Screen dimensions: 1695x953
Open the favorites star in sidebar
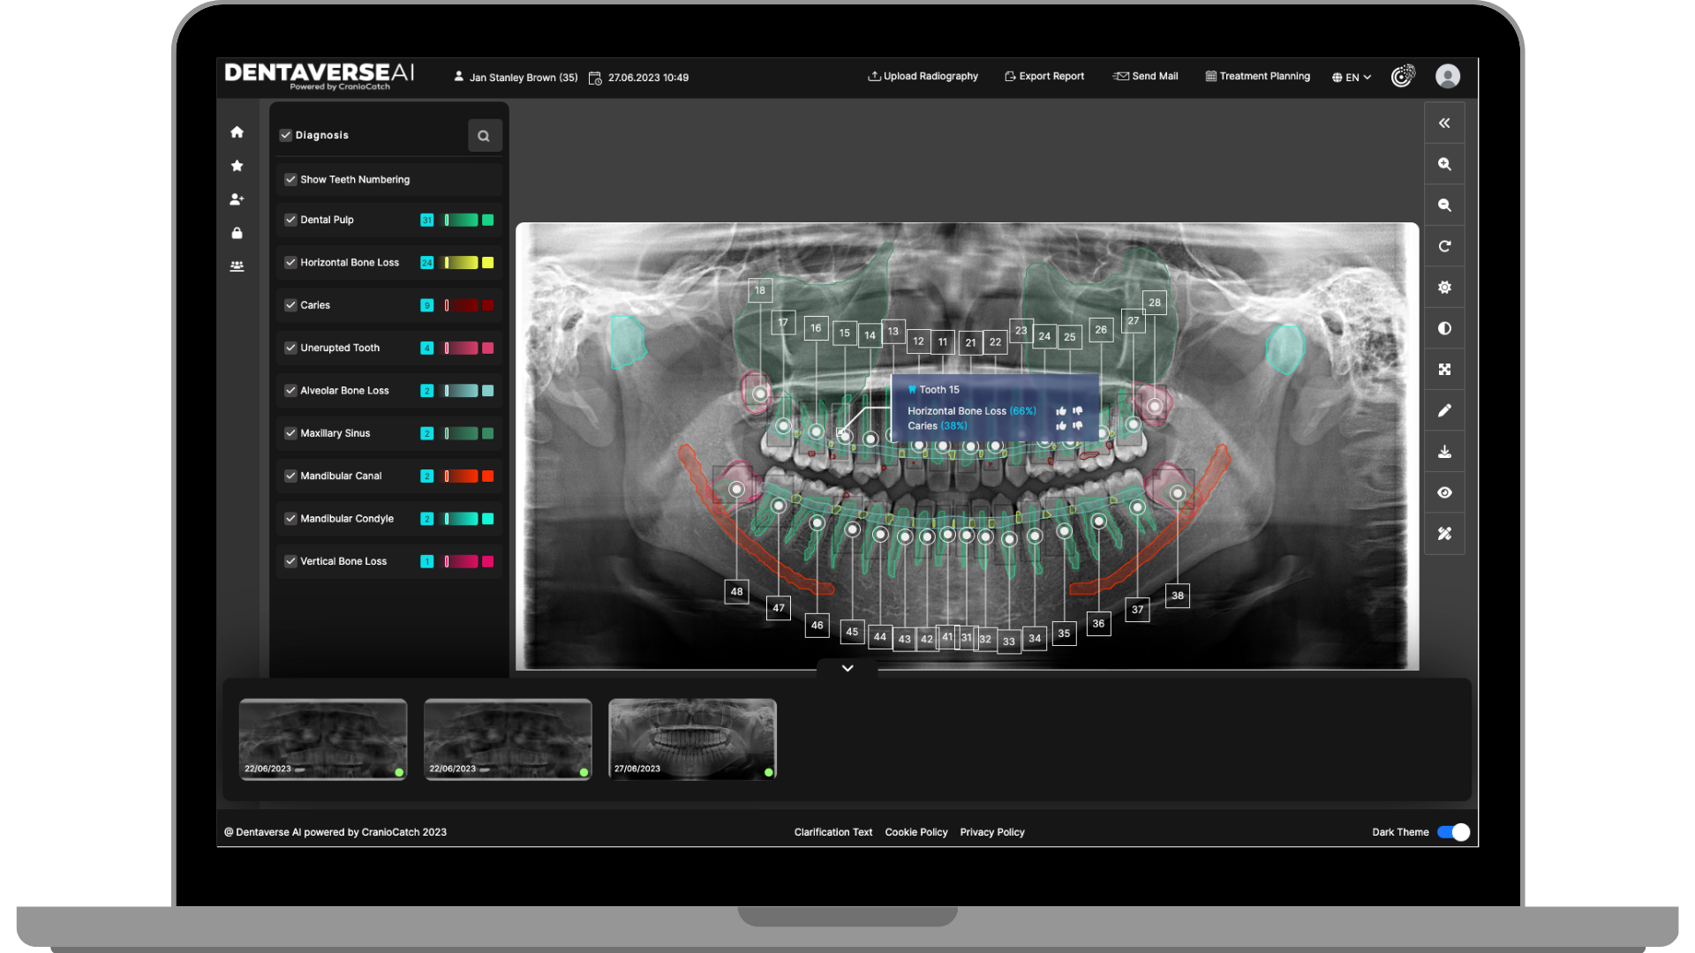(237, 166)
